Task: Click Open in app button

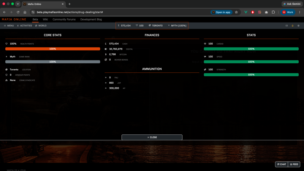Action: click(x=221, y=12)
